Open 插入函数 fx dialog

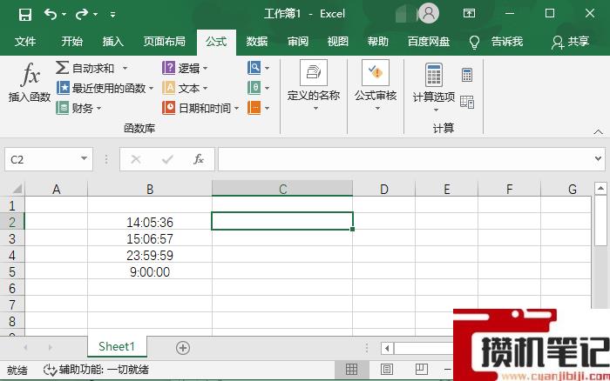click(30, 83)
